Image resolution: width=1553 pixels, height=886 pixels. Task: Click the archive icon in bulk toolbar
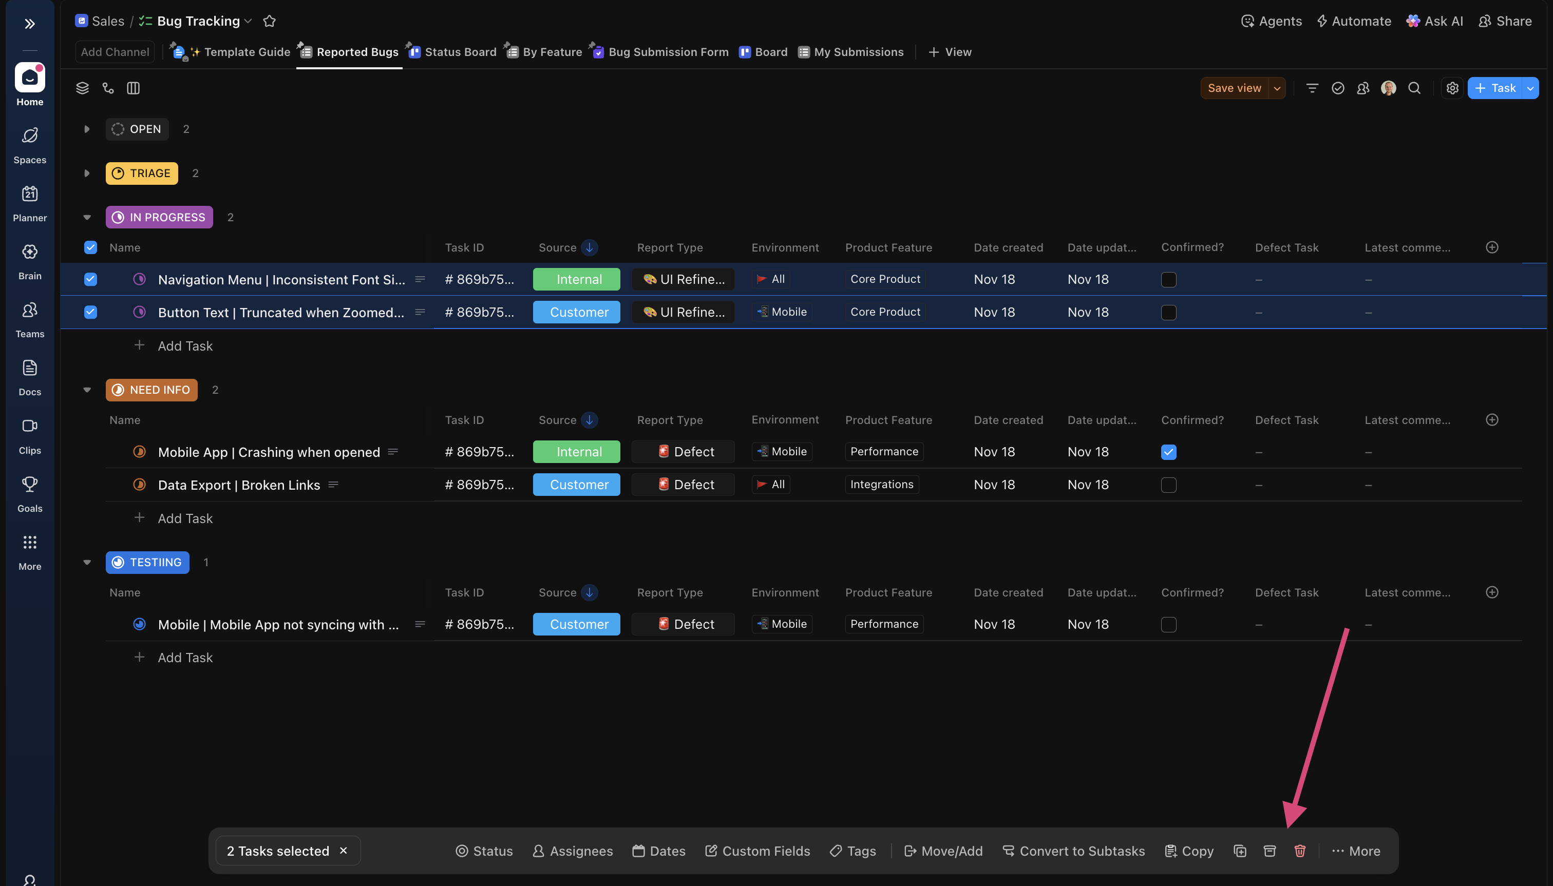(x=1270, y=851)
